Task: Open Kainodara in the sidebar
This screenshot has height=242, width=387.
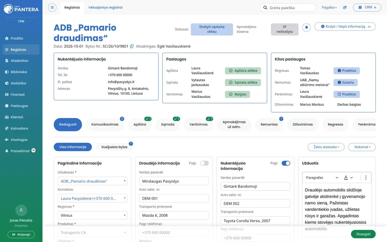Action: click(21, 128)
